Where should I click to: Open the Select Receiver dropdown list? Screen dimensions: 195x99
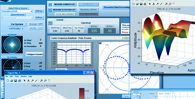coord(32,18)
